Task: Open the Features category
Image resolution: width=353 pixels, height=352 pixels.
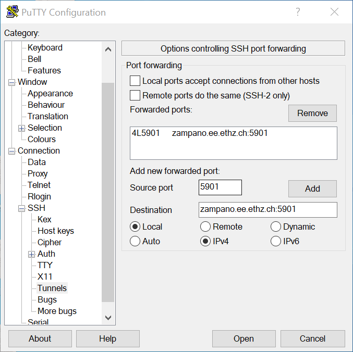Action: pos(44,71)
